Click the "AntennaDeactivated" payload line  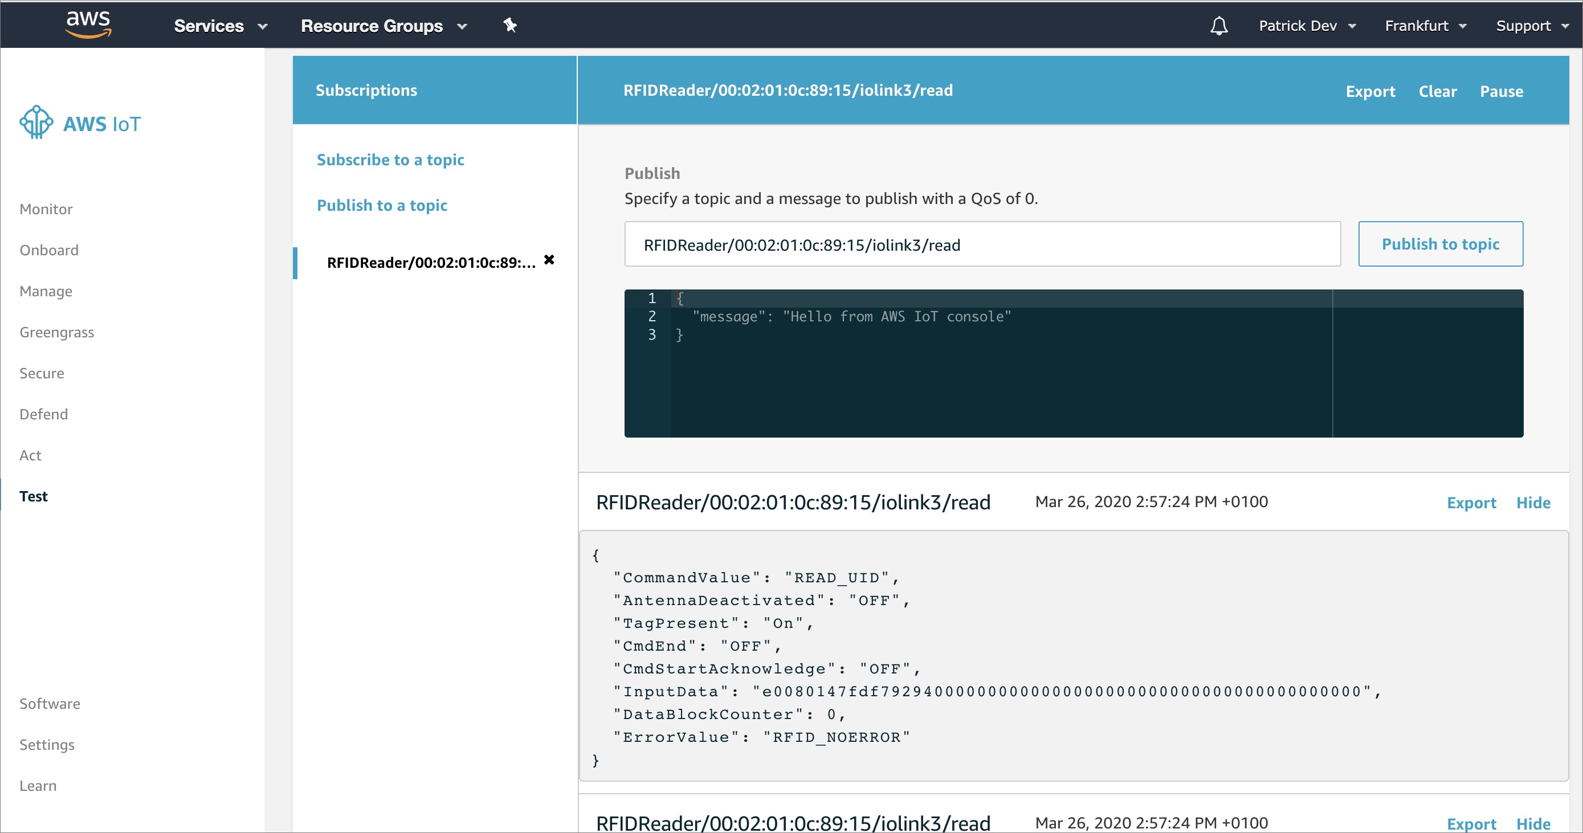coord(761,601)
